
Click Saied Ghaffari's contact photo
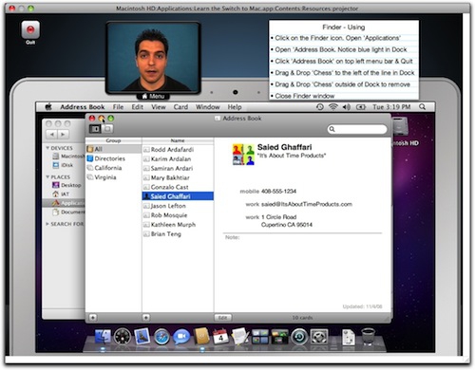coord(243,155)
